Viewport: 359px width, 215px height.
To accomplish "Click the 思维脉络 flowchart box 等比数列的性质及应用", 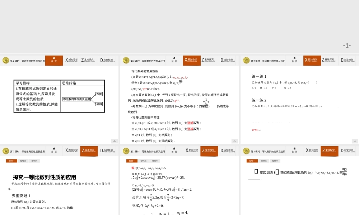I will point(77,99).
